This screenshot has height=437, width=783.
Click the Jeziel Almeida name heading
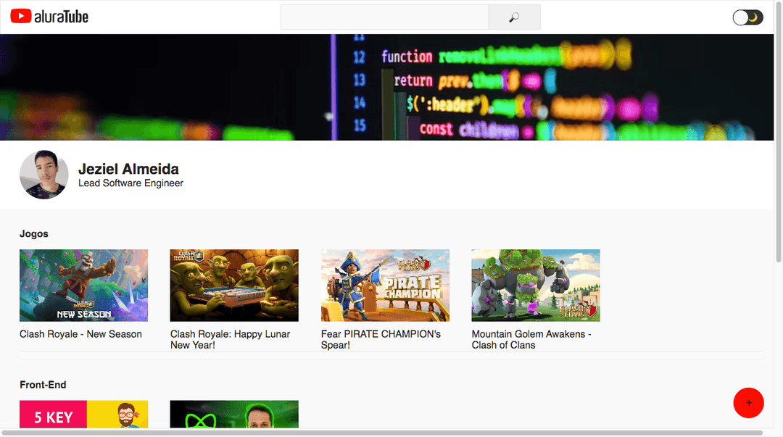click(128, 169)
